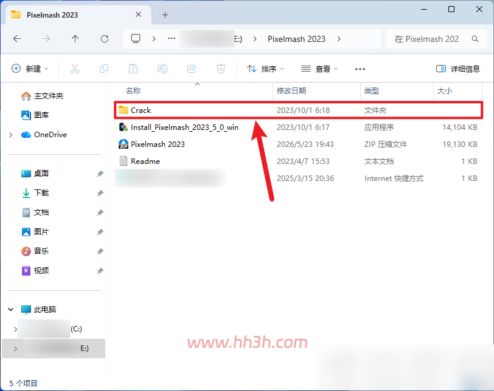Select the C: drive in navigation pane

(50, 328)
